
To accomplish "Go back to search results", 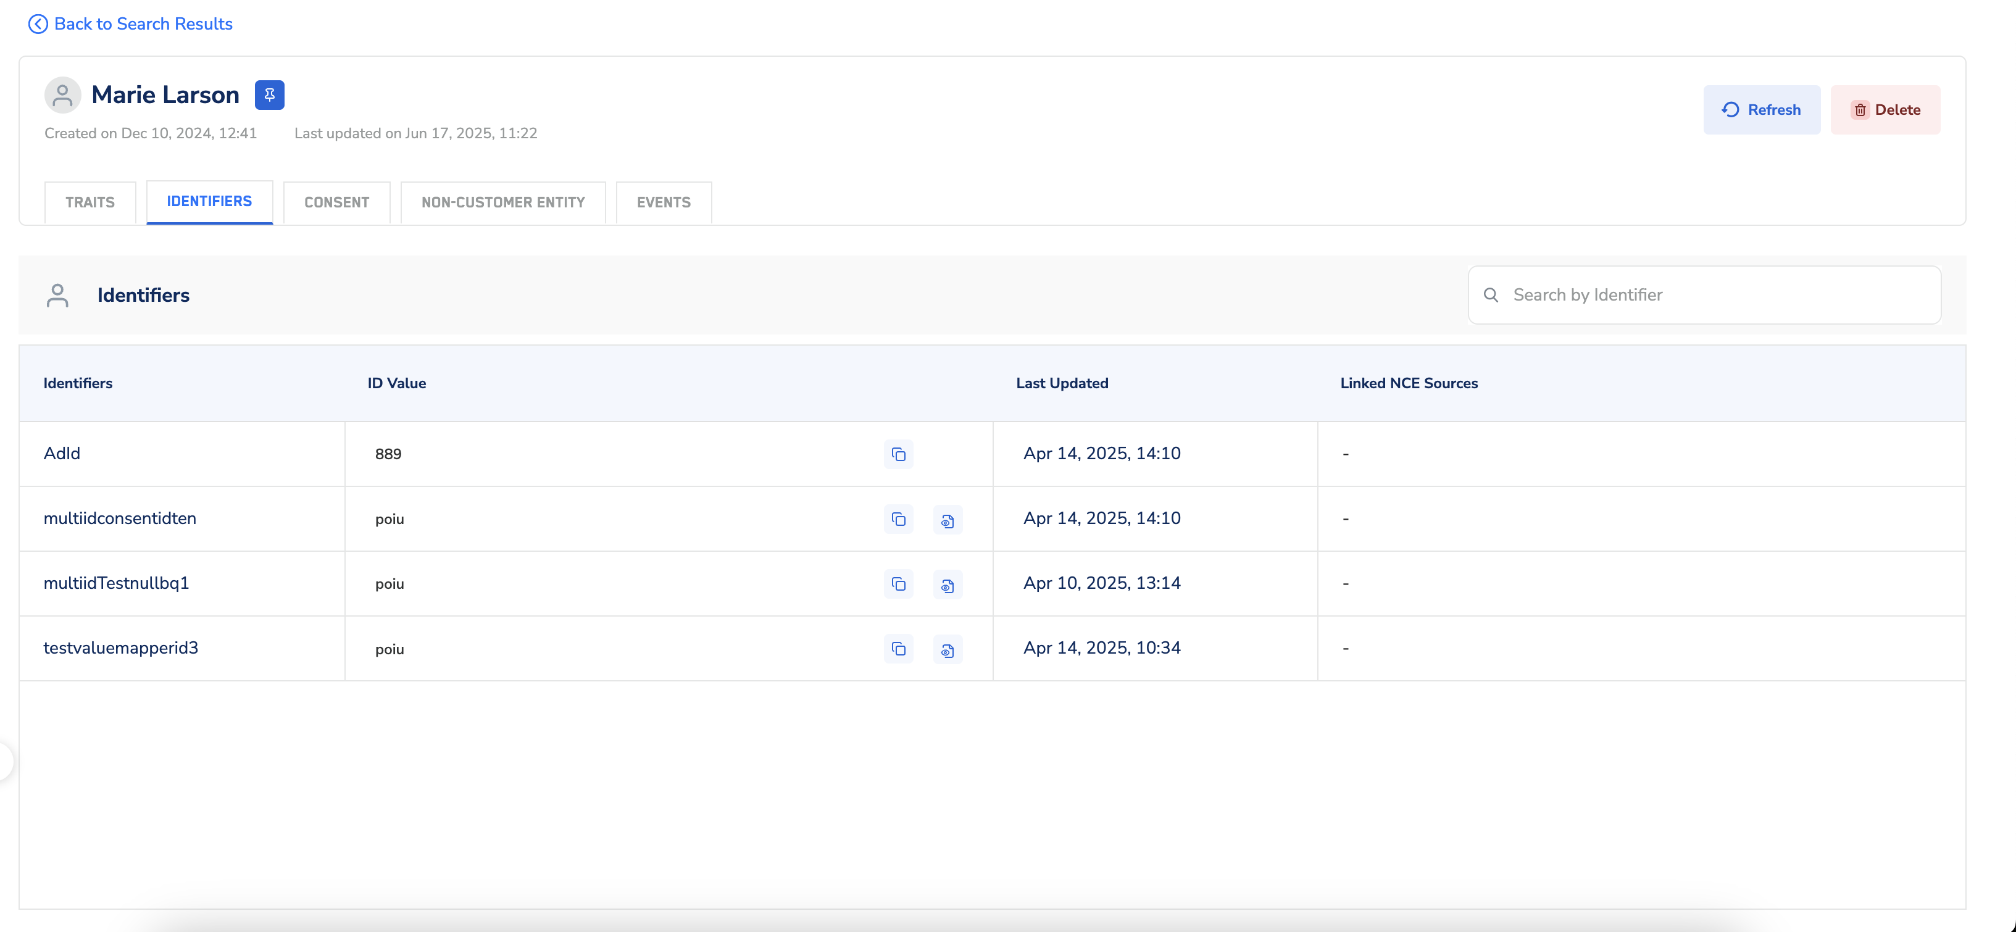I will coord(143,24).
